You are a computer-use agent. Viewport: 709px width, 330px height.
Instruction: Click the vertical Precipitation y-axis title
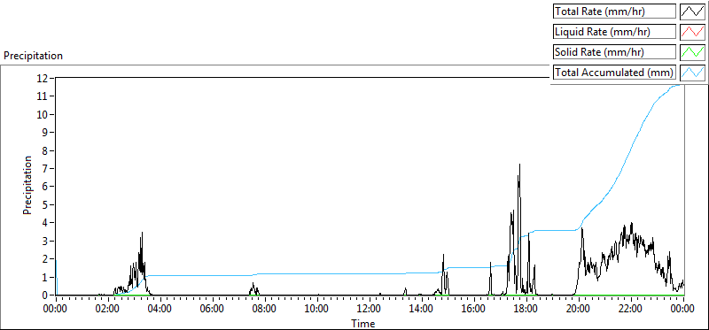pos(27,185)
